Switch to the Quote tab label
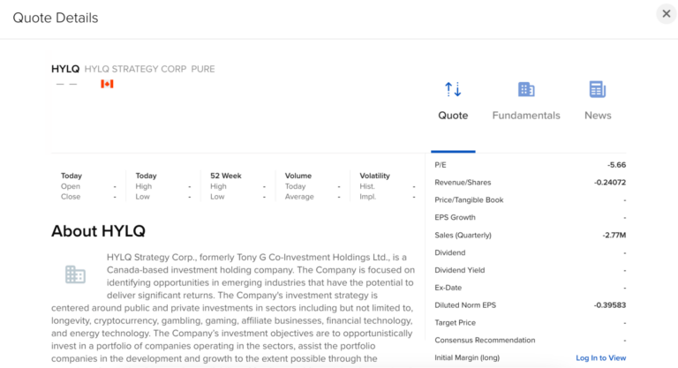 coord(453,116)
